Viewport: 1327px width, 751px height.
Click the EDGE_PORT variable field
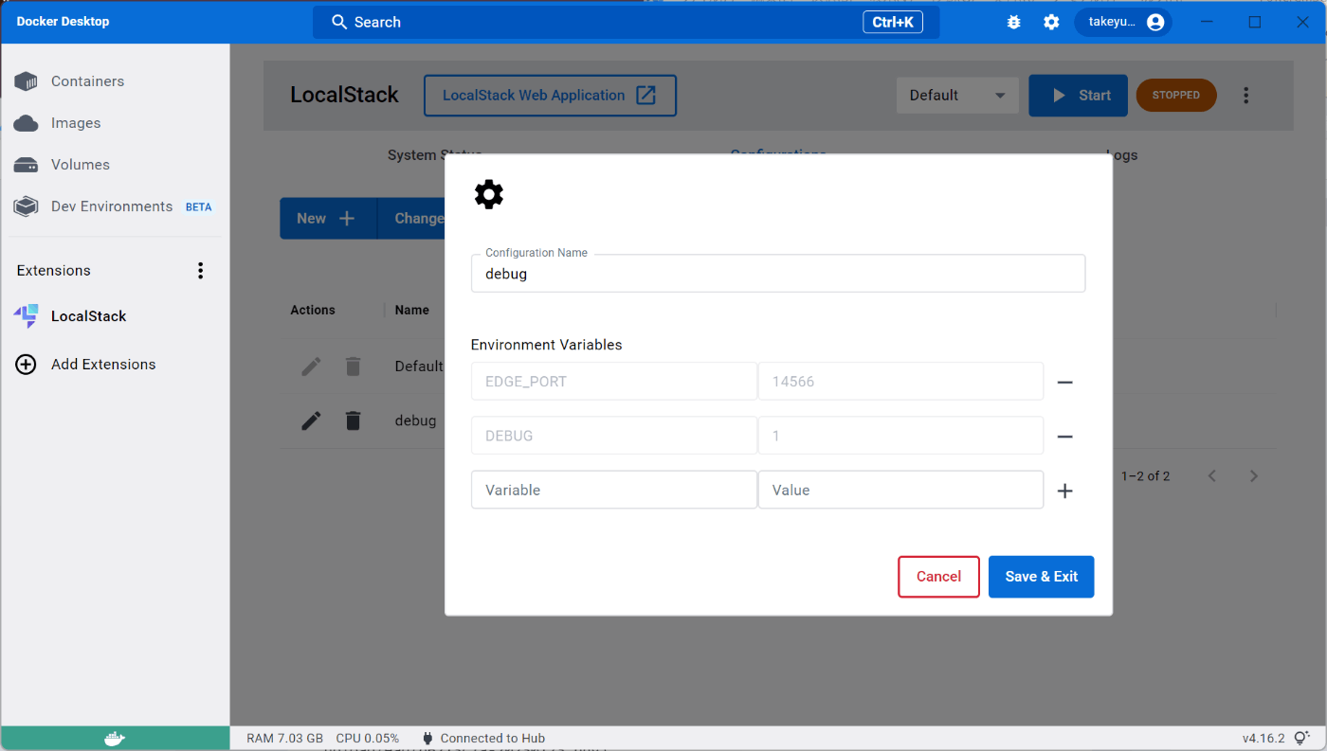(x=614, y=382)
